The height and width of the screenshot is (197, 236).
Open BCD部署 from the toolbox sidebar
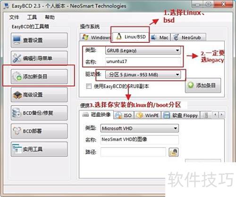39,131
